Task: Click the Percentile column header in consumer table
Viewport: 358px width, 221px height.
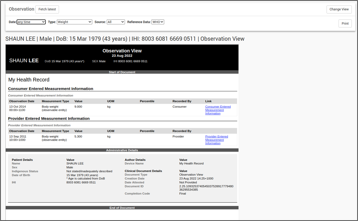Action: tap(147, 101)
